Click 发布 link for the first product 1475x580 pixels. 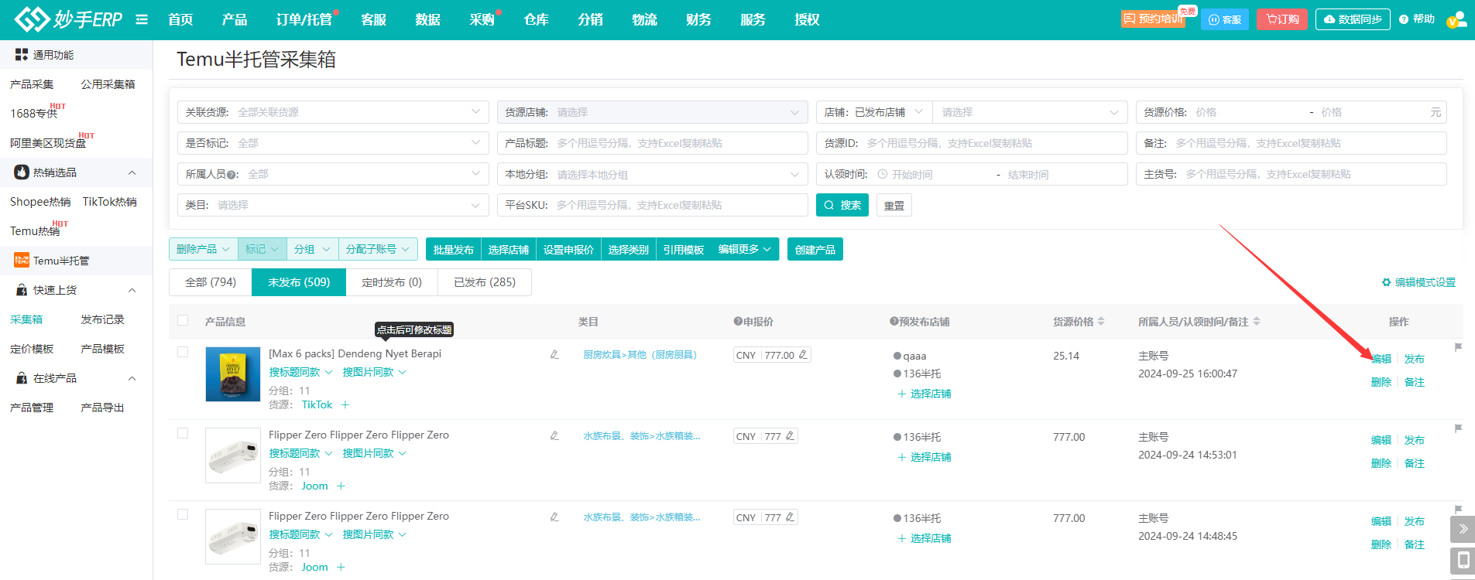coord(1414,359)
